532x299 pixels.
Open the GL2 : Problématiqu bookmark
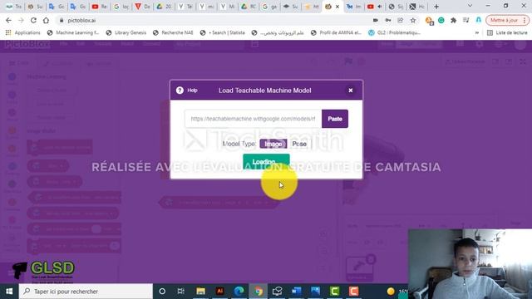(x=395, y=32)
